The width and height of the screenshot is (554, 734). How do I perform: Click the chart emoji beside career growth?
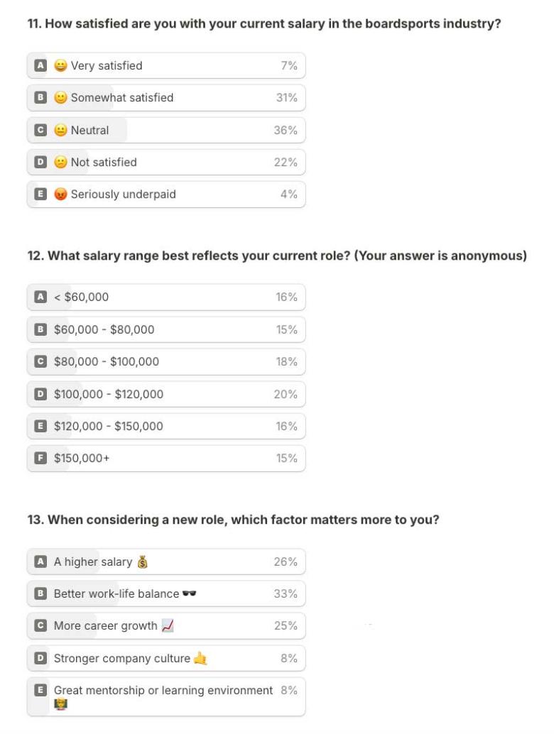click(168, 625)
